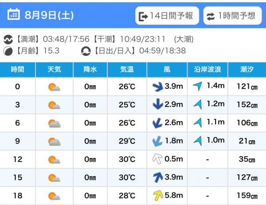Screen dimensions: 266x205
Task: Click the cloudy sun icon at 6時
Action: pos(54,123)
